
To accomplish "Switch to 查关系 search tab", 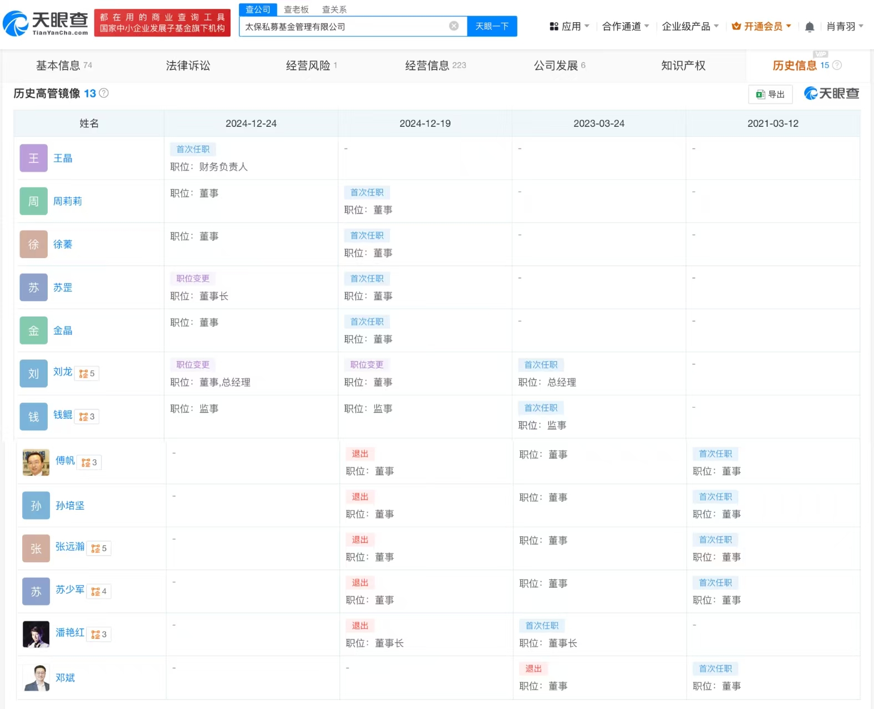I will tap(334, 9).
